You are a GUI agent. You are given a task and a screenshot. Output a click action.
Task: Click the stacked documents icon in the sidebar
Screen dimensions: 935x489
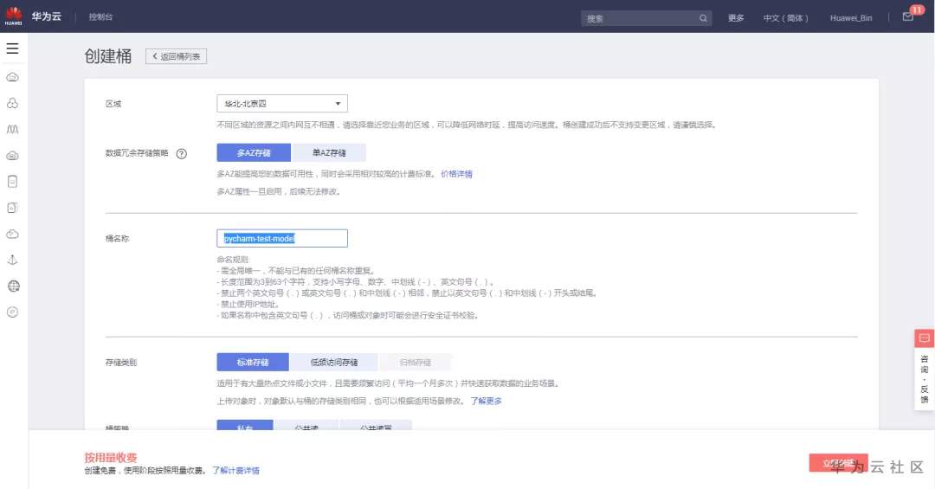coord(12,208)
